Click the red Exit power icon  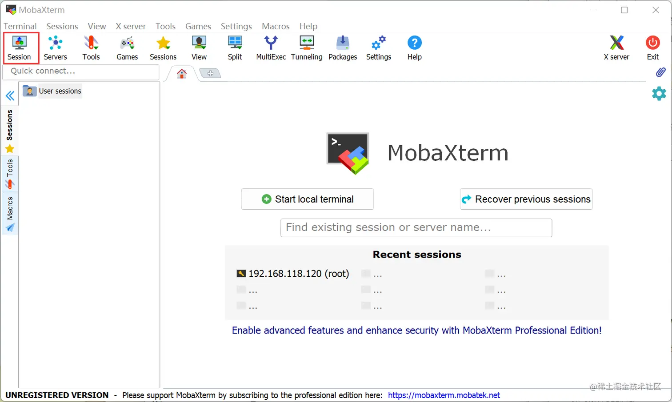pyautogui.click(x=652, y=48)
